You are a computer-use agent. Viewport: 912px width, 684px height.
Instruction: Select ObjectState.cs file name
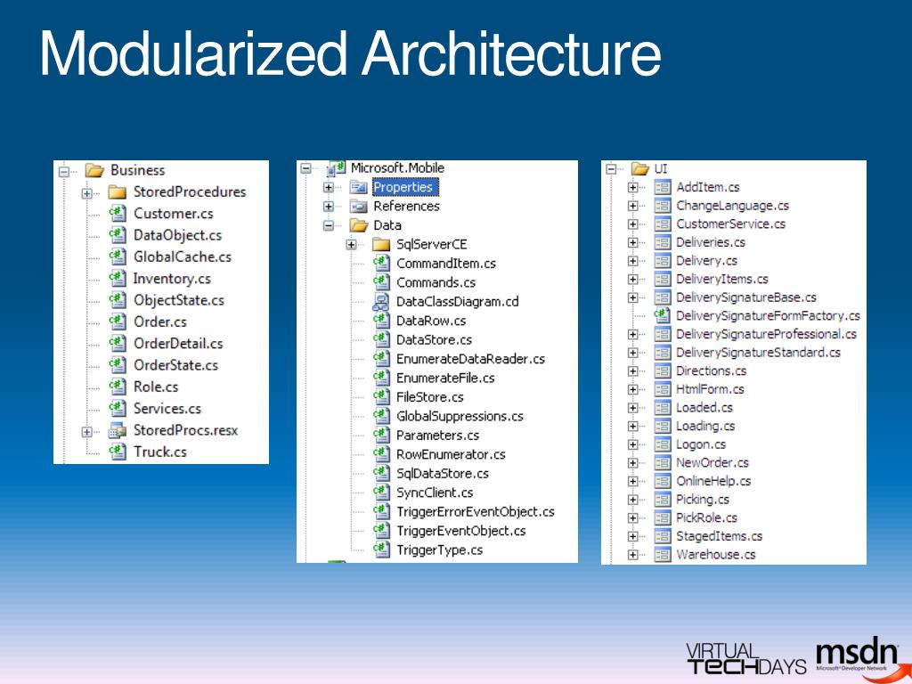pyautogui.click(x=178, y=300)
